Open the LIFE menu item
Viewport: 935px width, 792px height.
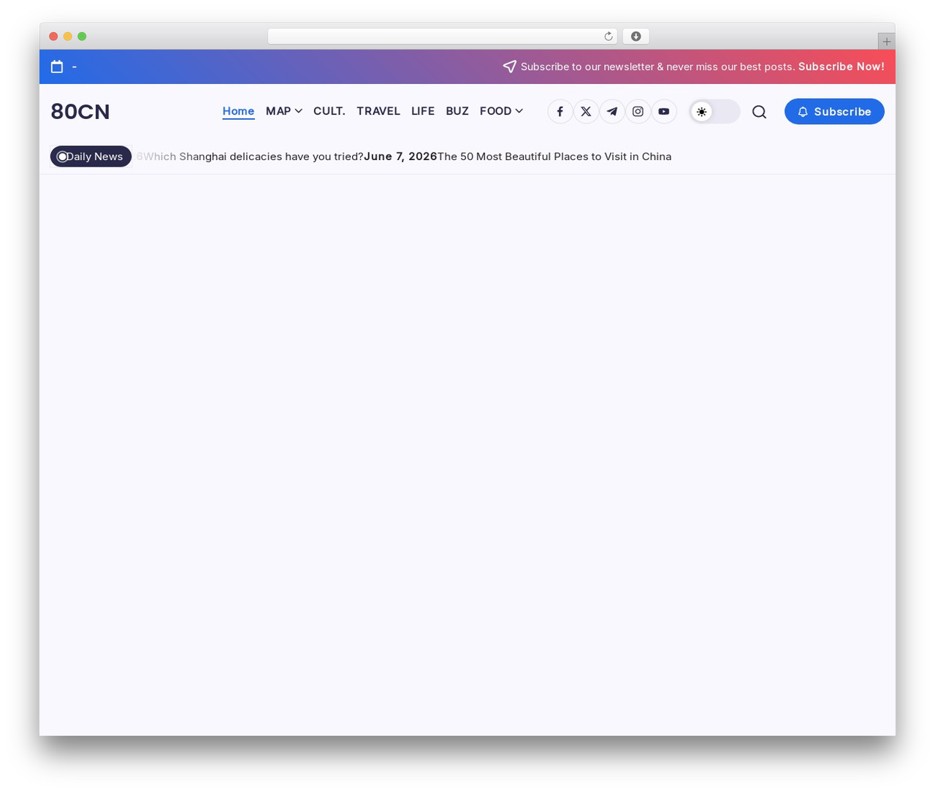click(423, 111)
